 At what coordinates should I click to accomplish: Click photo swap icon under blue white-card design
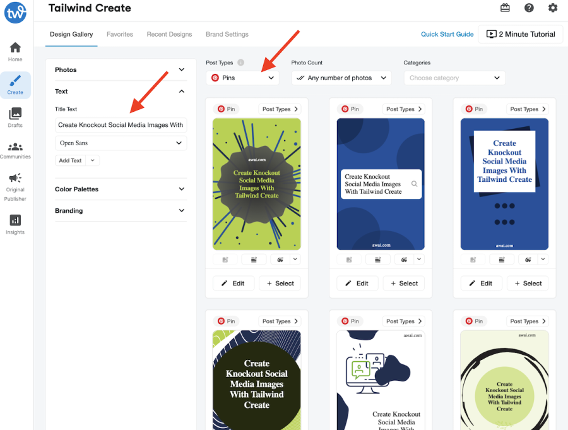(473, 260)
